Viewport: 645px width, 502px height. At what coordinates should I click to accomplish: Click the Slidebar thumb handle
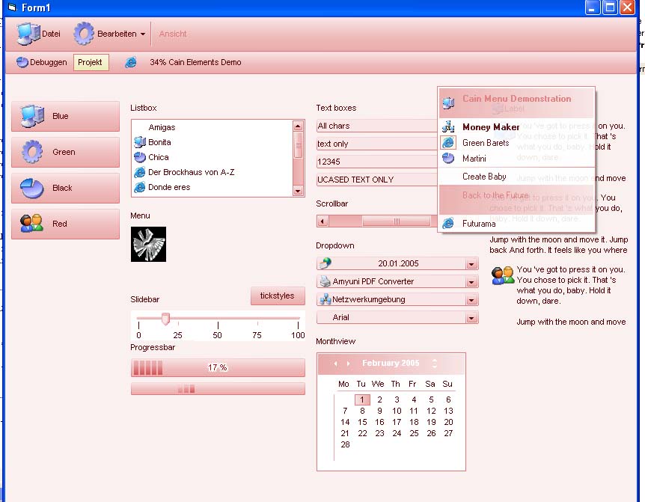point(165,319)
